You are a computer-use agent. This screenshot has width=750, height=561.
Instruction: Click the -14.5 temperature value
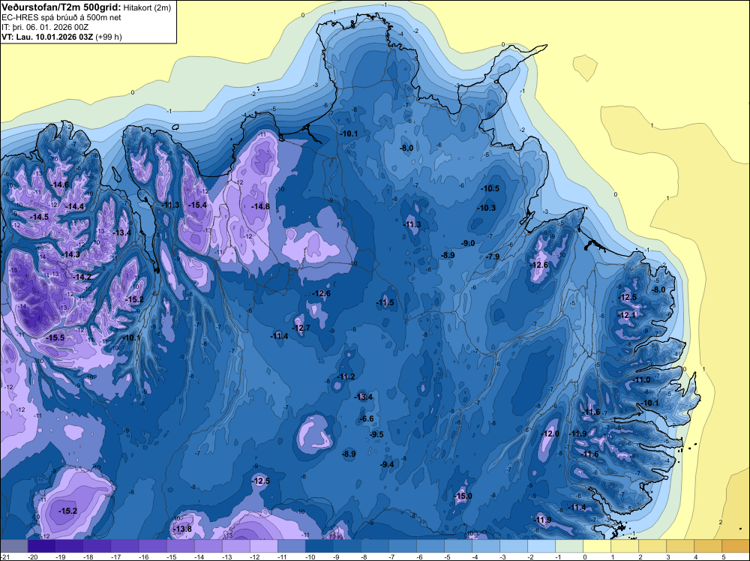click(40, 217)
